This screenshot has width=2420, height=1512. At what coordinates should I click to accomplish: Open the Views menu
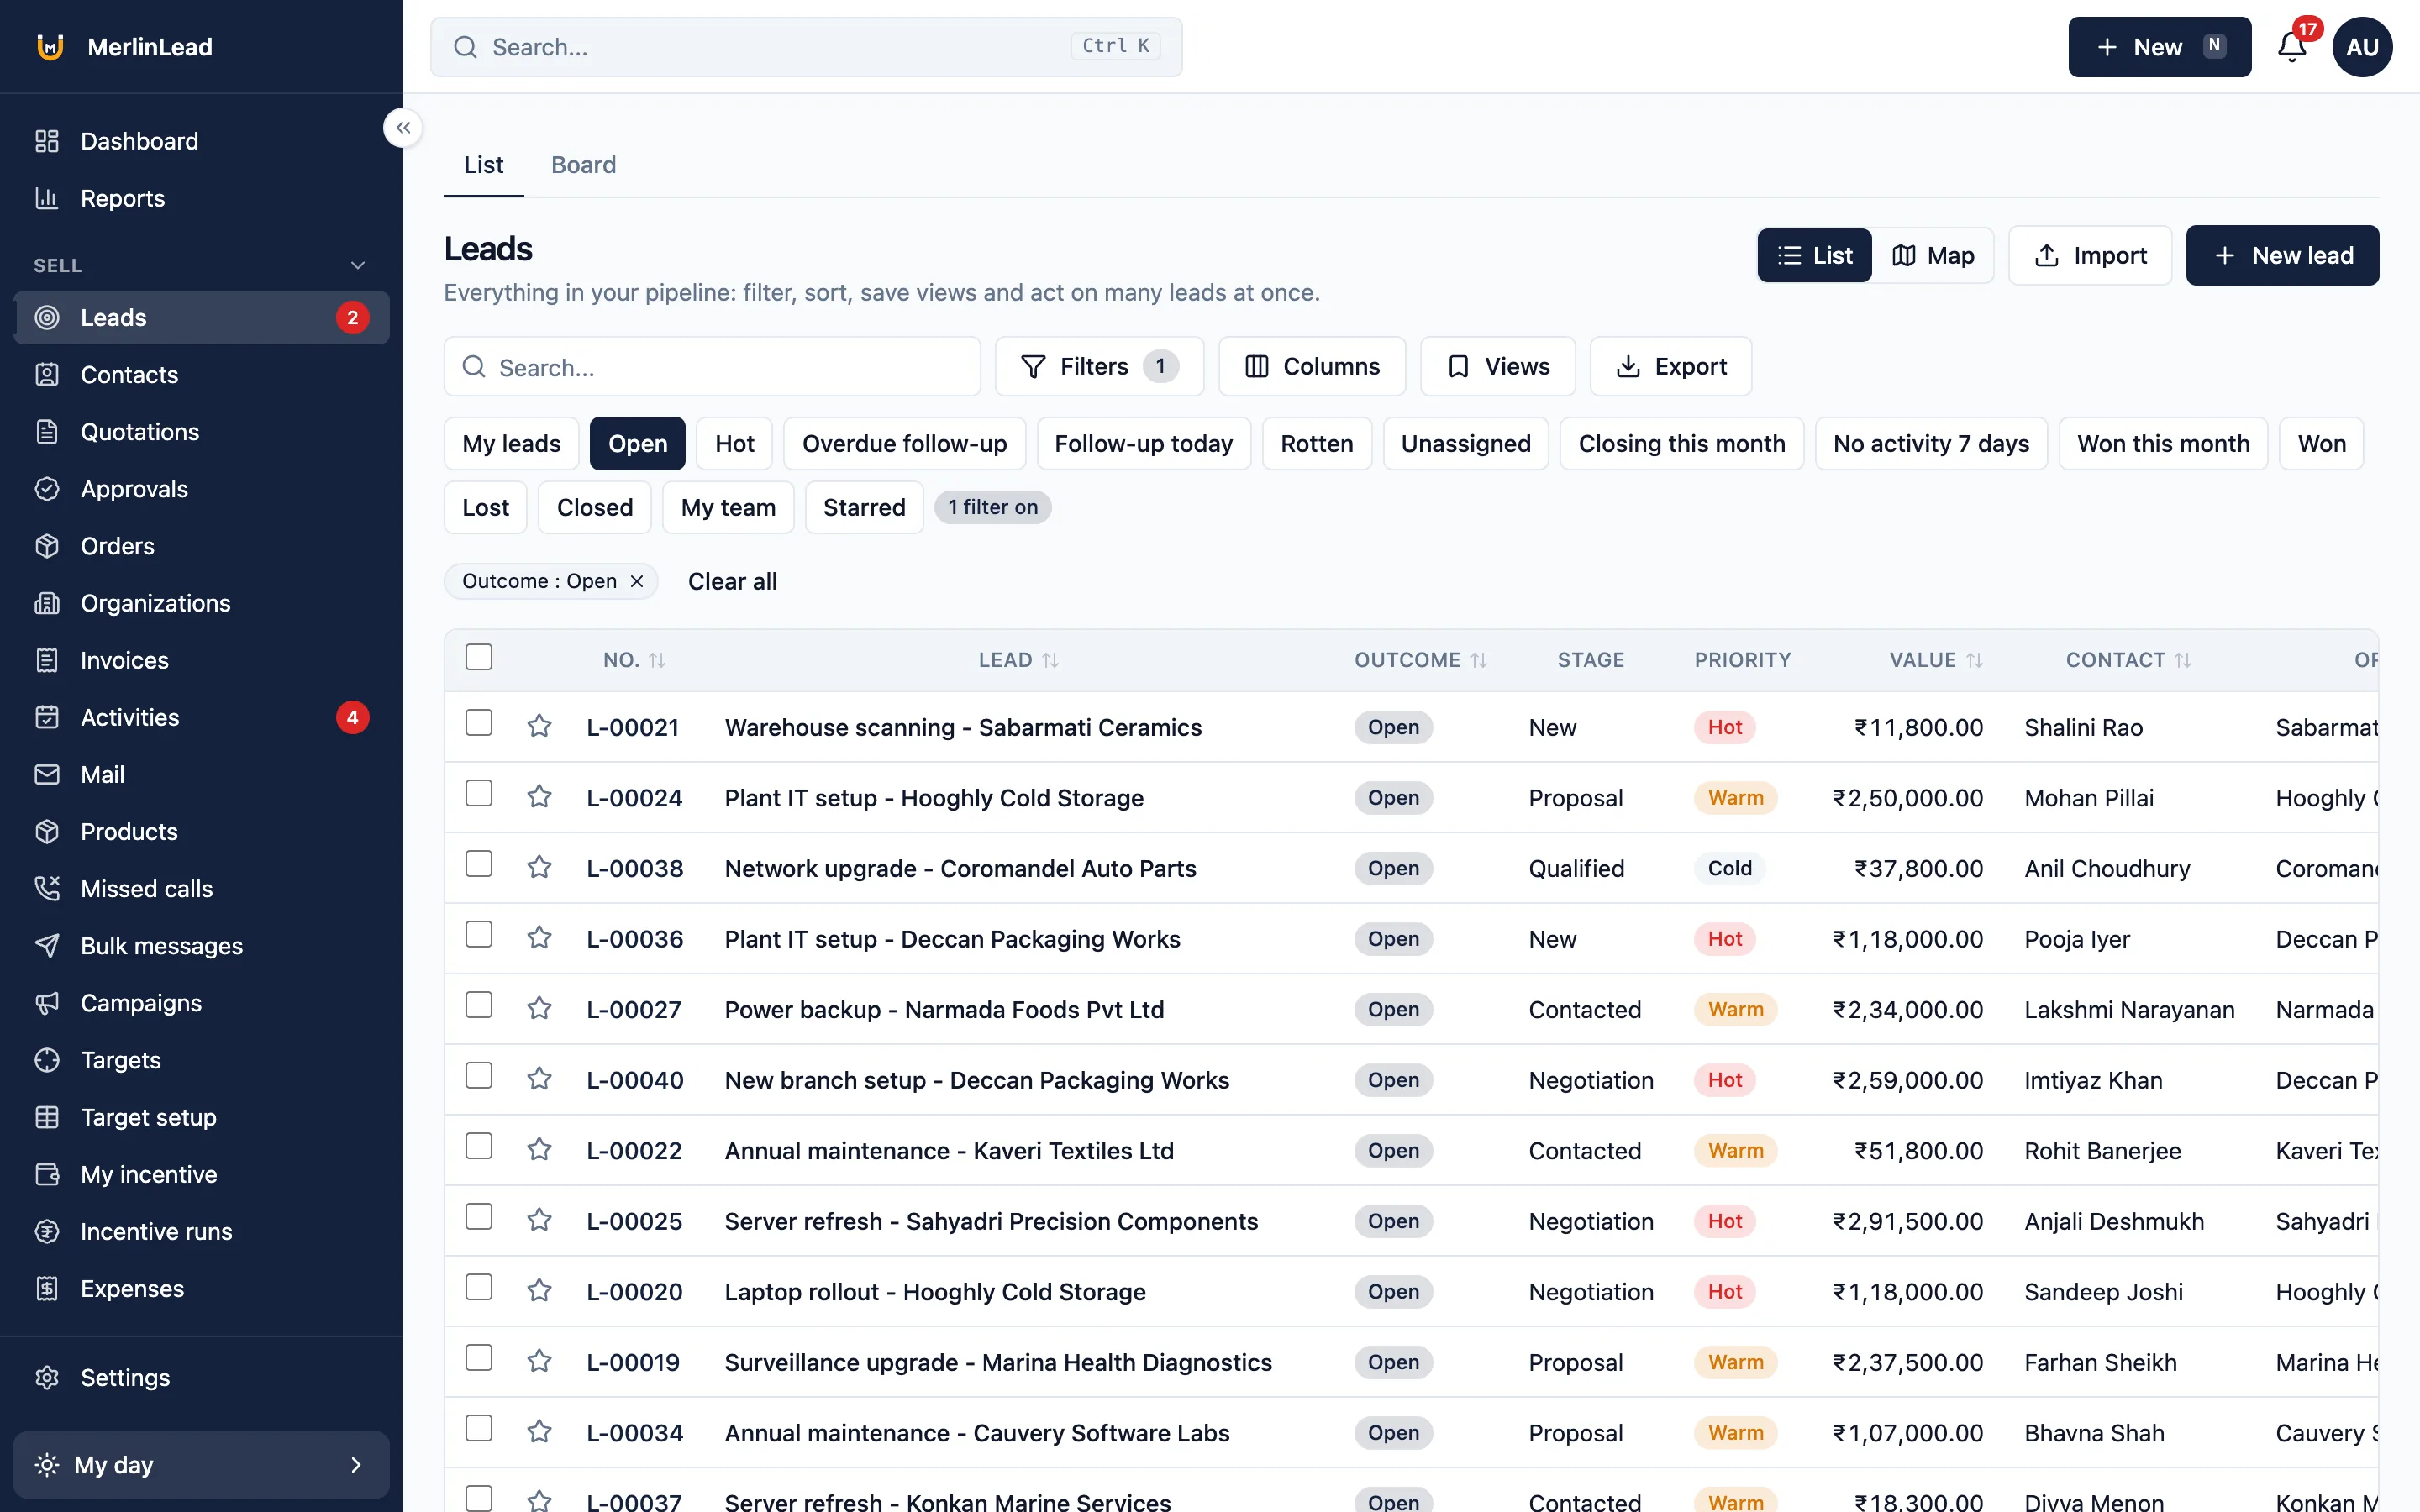click(x=1498, y=366)
